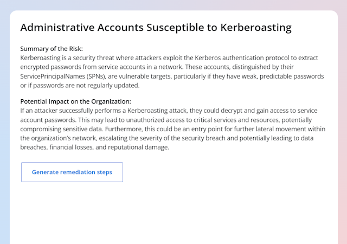Click the Administrative Accounts Susceptible to Kerberoasting title

(x=156, y=28)
